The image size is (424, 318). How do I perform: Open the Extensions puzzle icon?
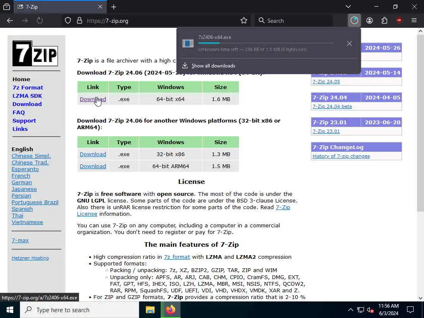point(384,21)
